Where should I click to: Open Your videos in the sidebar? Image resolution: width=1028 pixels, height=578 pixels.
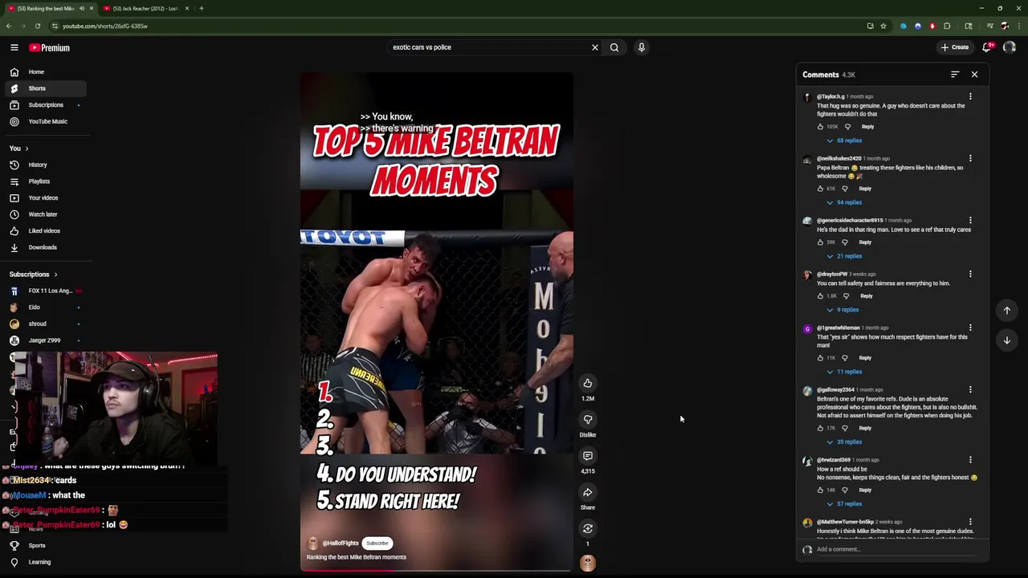click(x=44, y=197)
